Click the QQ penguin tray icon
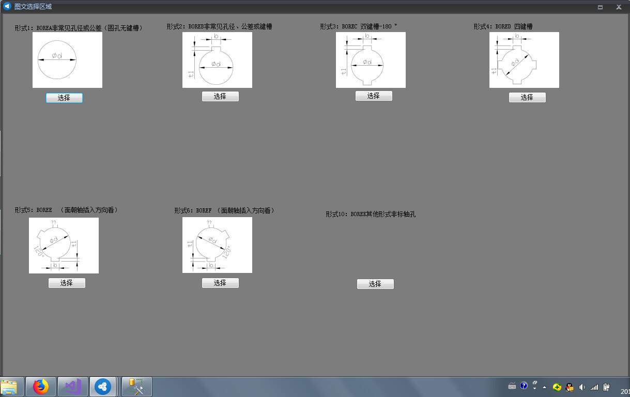The height and width of the screenshot is (397, 630). tap(570, 387)
